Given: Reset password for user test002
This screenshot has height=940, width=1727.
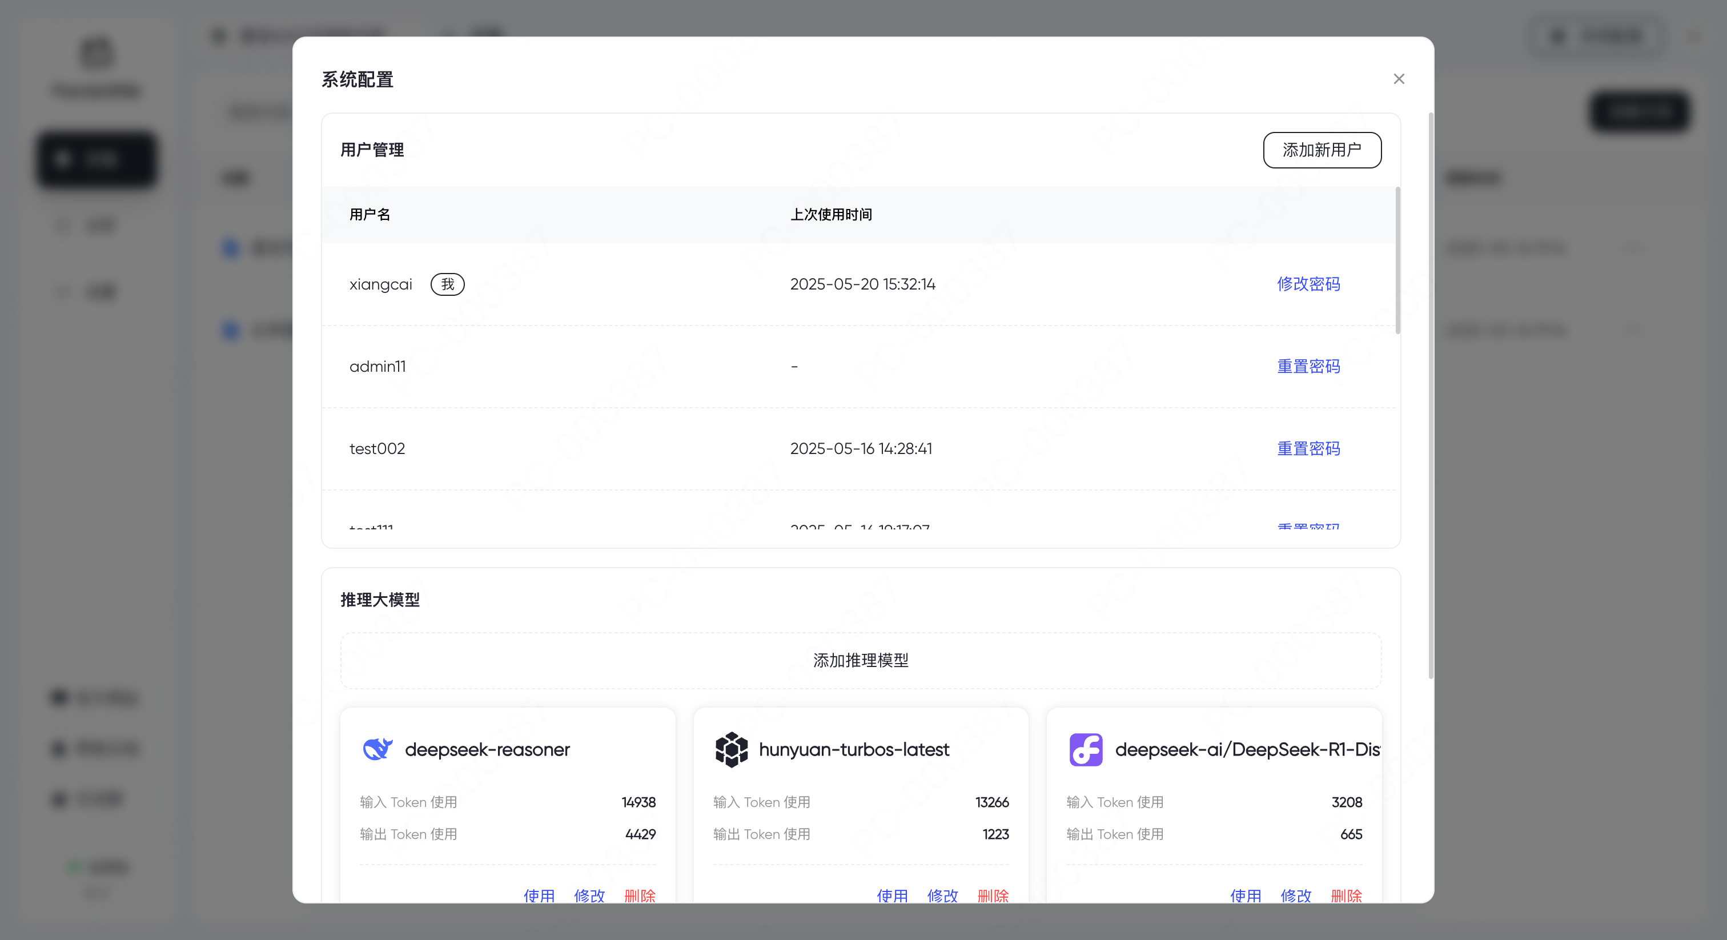Looking at the screenshot, I should pyautogui.click(x=1308, y=448).
